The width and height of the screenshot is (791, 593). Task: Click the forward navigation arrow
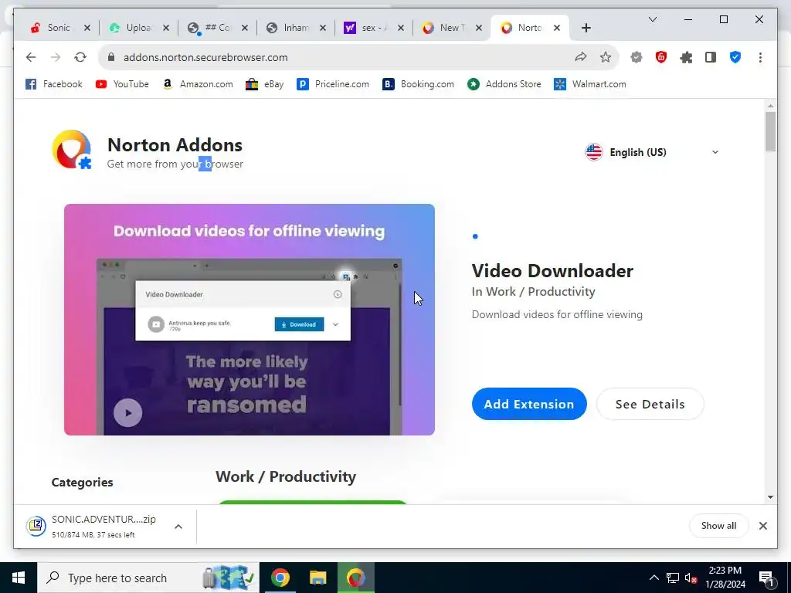[56, 57]
